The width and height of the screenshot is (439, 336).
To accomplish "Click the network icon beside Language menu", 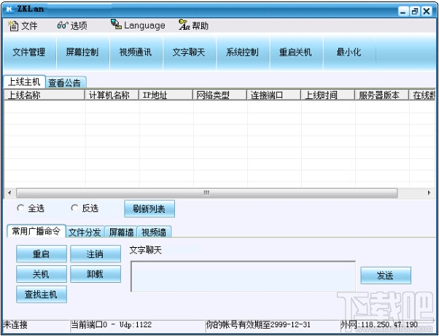I will [116, 24].
